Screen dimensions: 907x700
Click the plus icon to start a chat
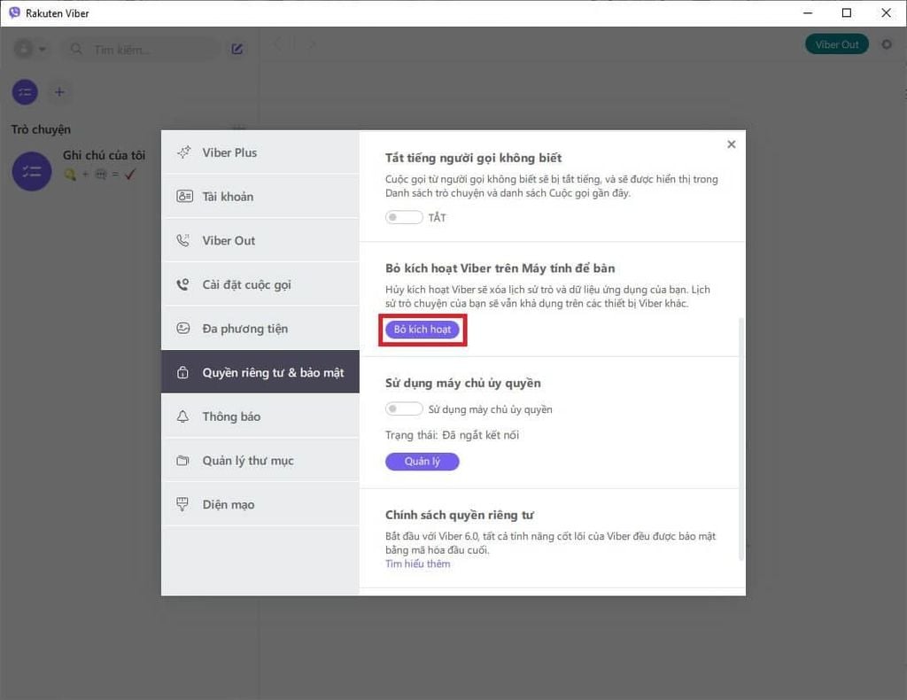coord(58,91)
